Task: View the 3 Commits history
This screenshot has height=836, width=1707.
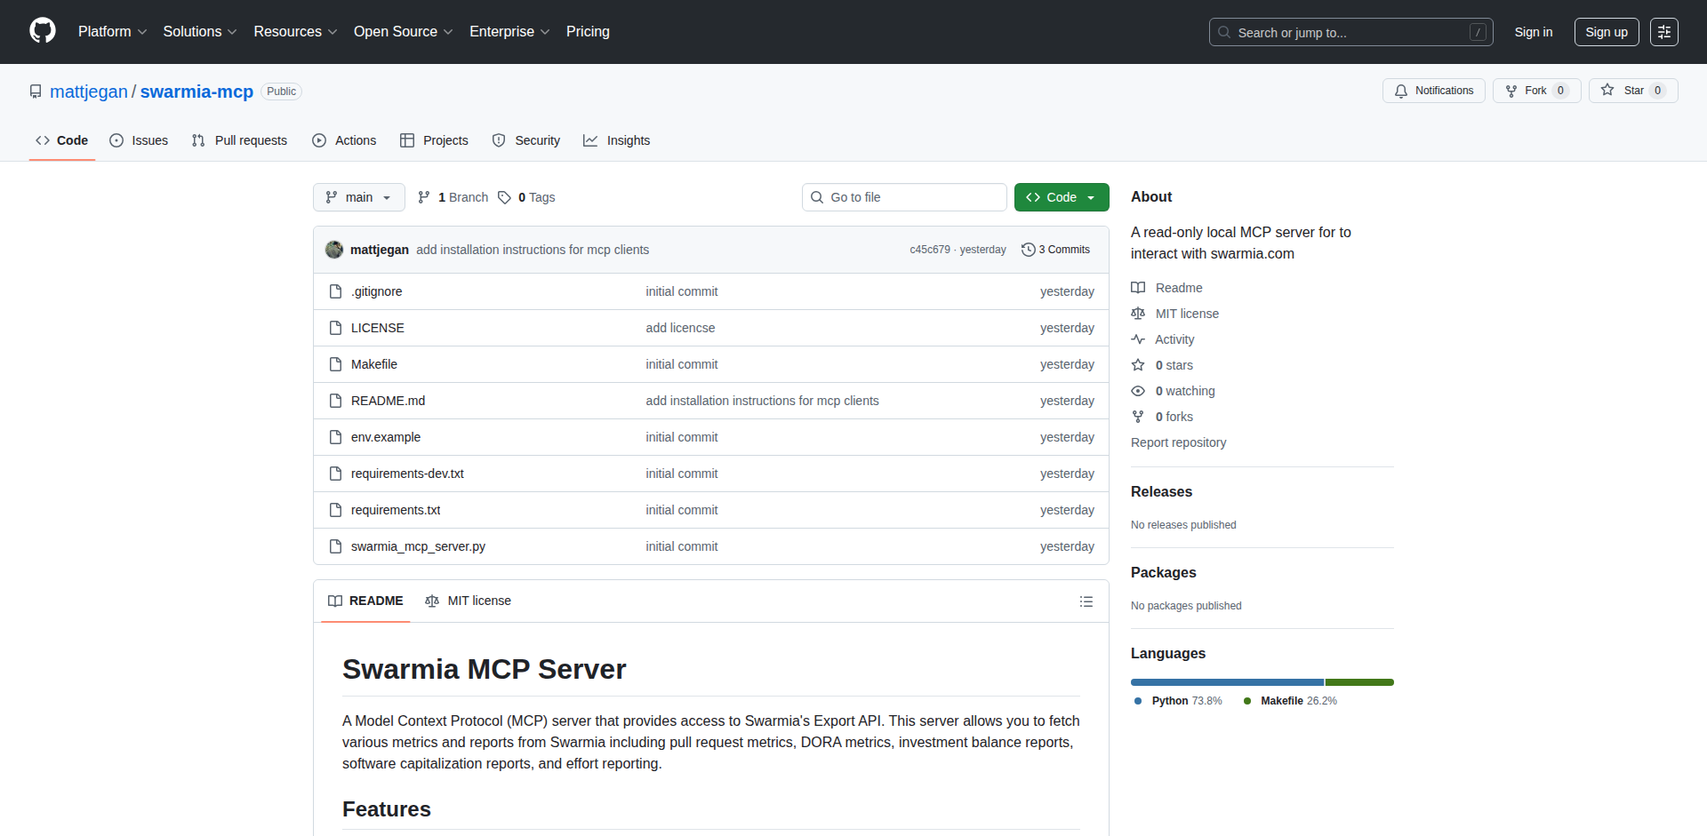Action: point(1055,250)
